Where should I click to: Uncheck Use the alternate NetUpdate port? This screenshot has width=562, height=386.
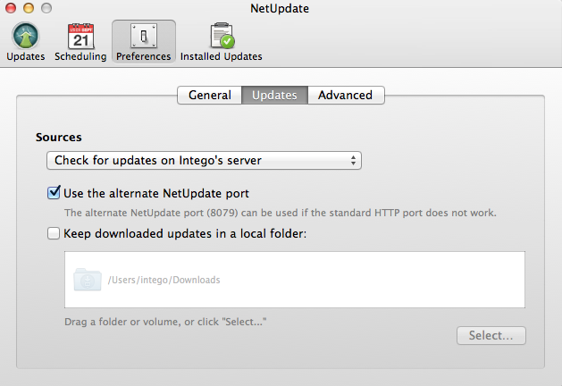coord(54,193)
